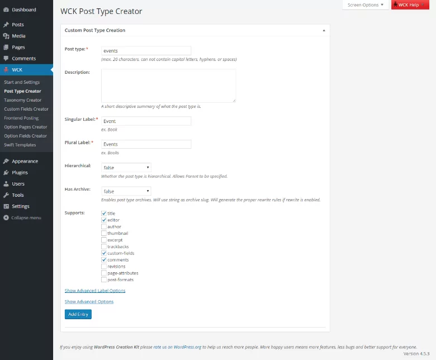Image resolution: width=436 pixels, height=360 pixels.
Task: Click the icon on the WCK Help button
Action: pyautogui.click(x=395, y=4)
